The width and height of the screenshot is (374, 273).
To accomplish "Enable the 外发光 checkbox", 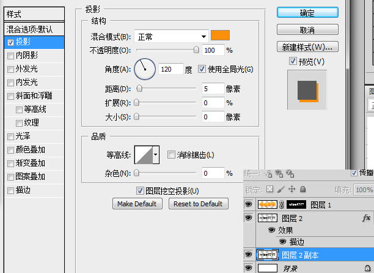I will pos(10,70).
